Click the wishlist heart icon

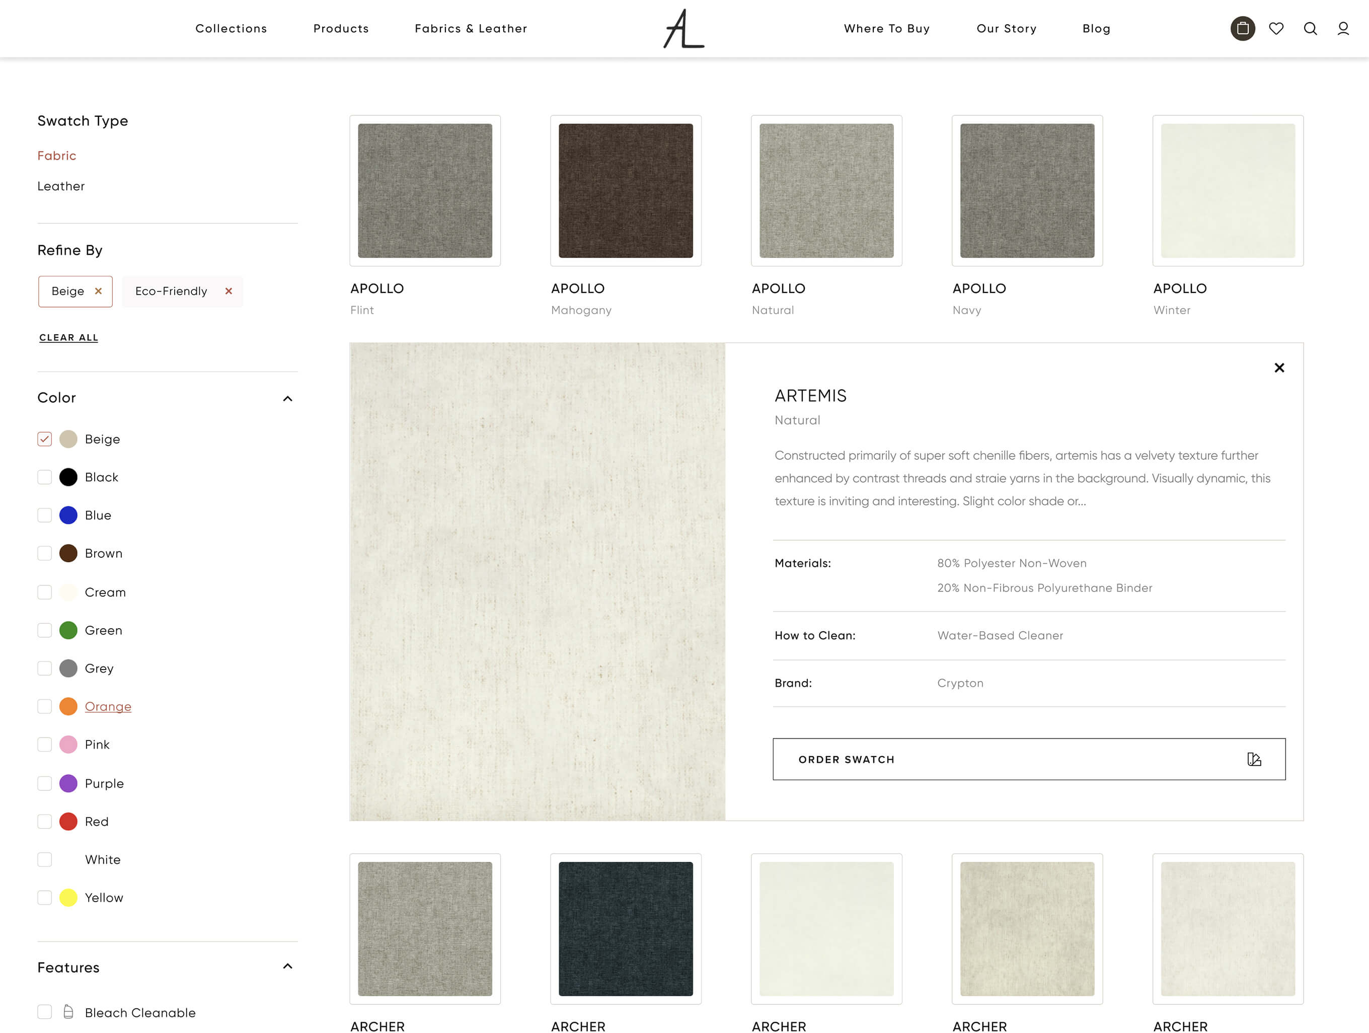(1275, 29)
